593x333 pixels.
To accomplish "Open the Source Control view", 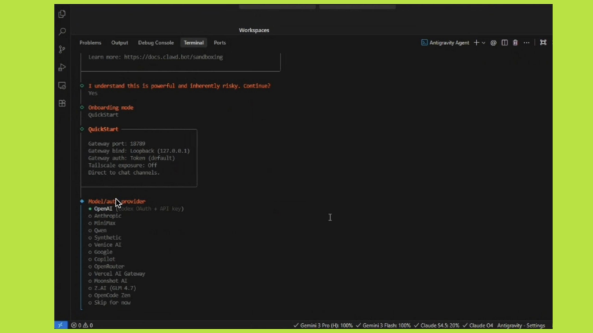I will coord(62,50).
